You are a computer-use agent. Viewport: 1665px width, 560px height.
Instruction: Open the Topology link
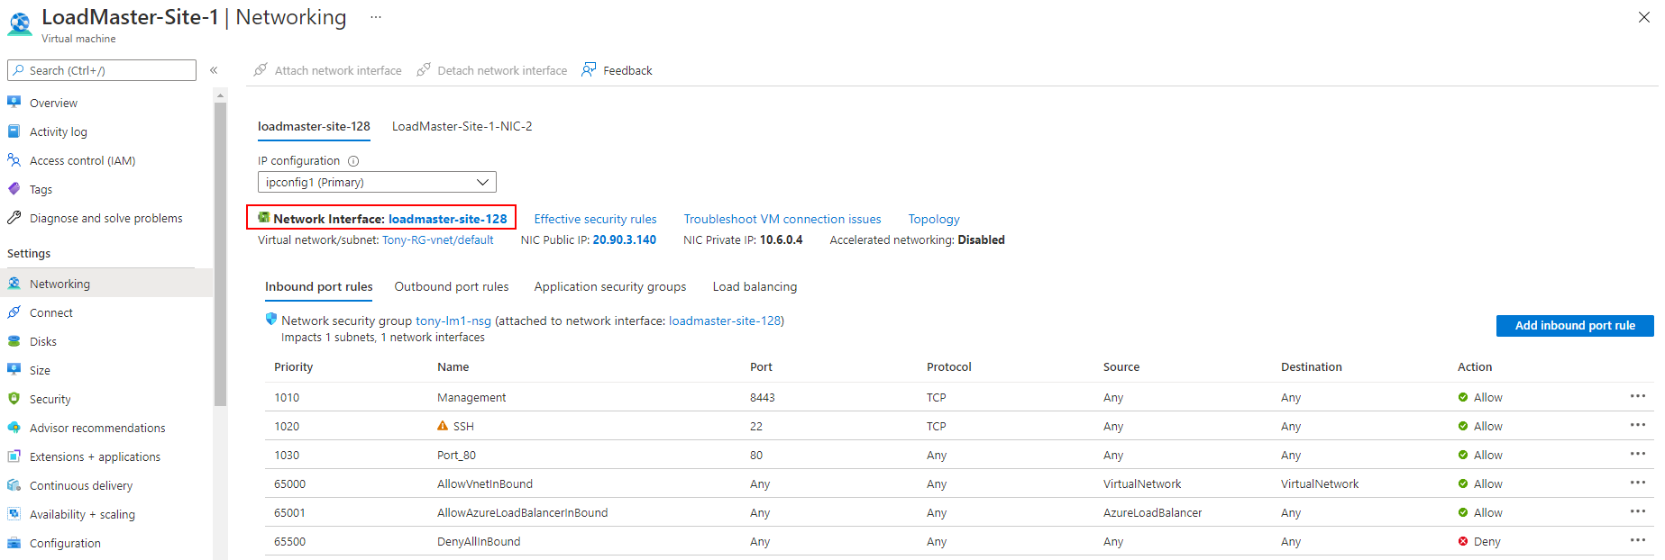click(934, 219)
